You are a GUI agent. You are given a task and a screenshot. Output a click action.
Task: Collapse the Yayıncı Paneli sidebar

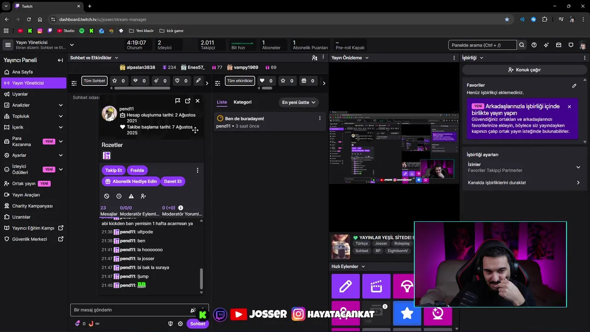click(x=60, y=60)
